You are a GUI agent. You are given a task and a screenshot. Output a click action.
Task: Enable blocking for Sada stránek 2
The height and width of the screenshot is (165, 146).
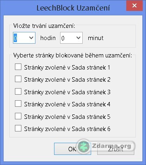[x=18, y=79]
